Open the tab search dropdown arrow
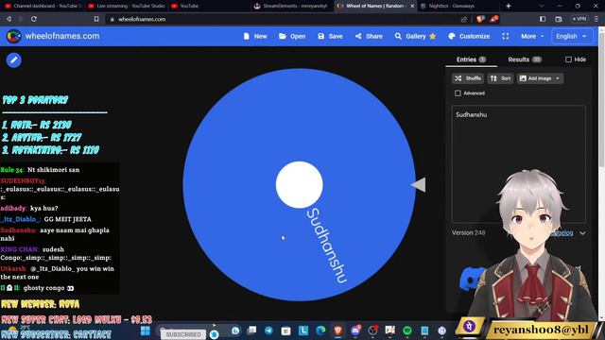Viewport: 605px width, 340px height. [x=542, y=6]
